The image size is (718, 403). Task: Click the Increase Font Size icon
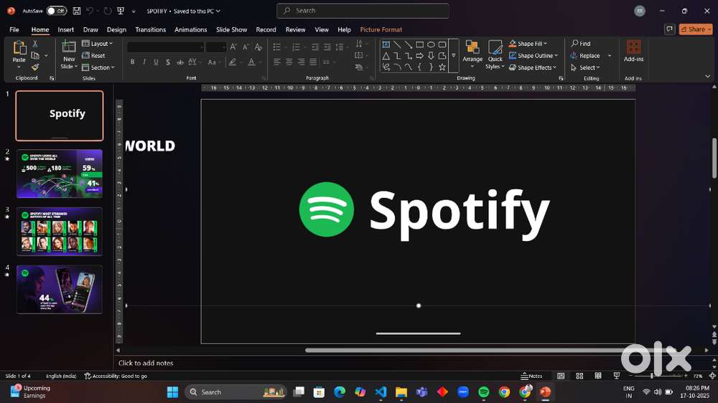coord(233,47)
